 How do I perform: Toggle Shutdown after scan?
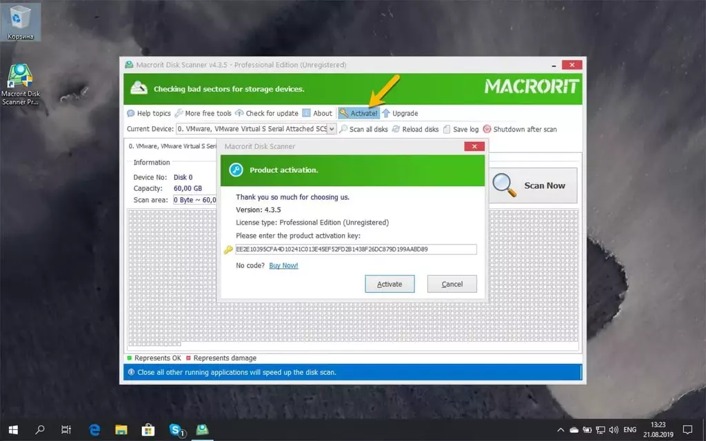pos(520,129)
